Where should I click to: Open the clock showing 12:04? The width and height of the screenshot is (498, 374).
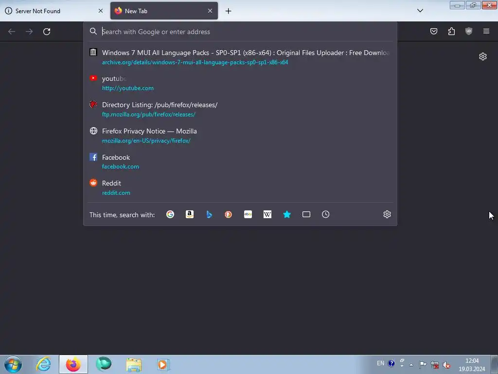point(472,365)
